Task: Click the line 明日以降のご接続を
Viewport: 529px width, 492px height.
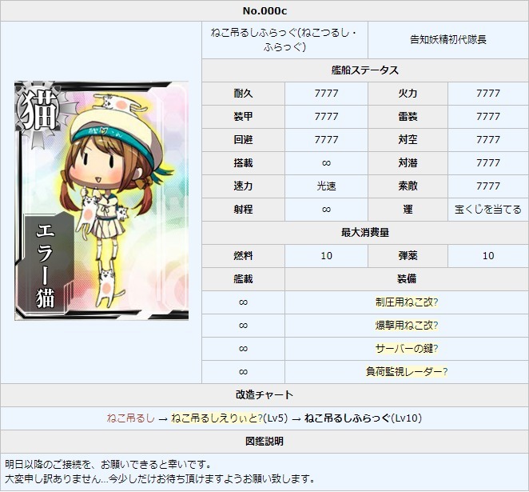Action: coord(109,465)
